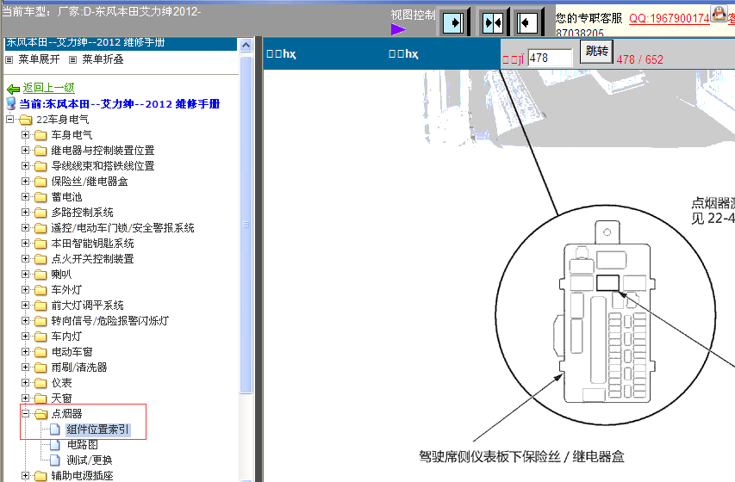Expand the 点火开关控制装置 folder

pos(25,258)
